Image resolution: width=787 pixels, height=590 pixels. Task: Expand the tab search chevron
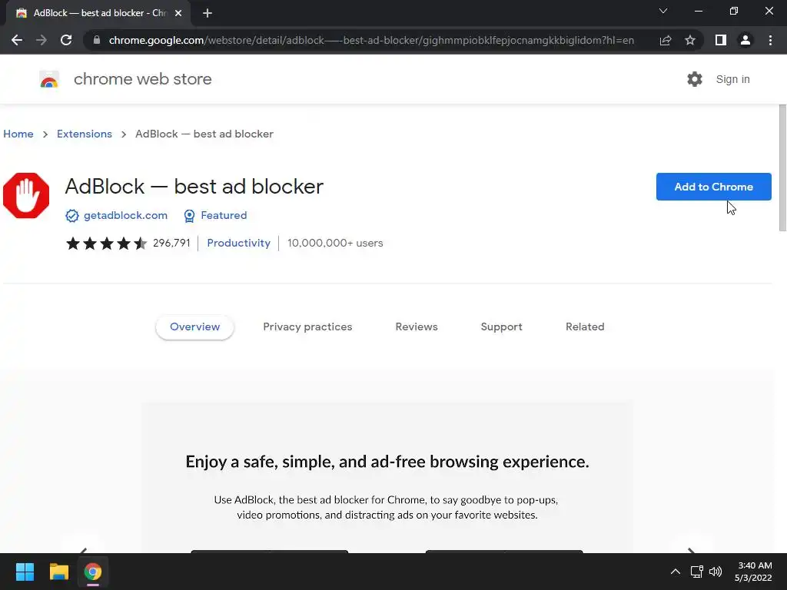coord(663,12)
